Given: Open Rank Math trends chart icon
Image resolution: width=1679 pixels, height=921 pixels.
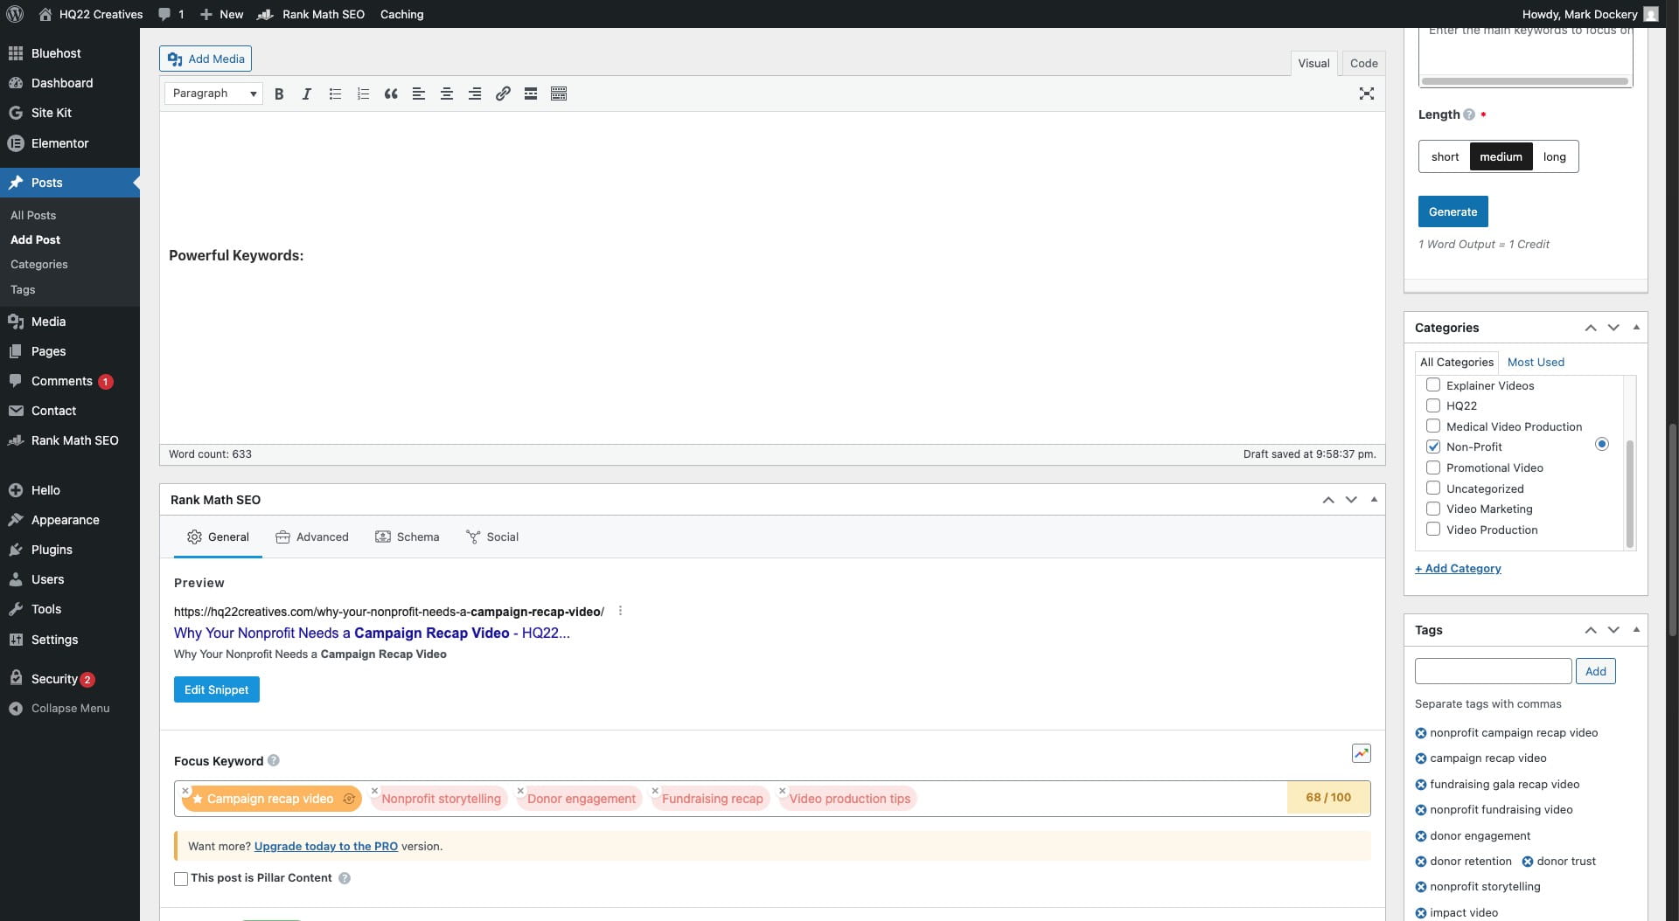Looking at the screenshot, I should (1362, 753).
